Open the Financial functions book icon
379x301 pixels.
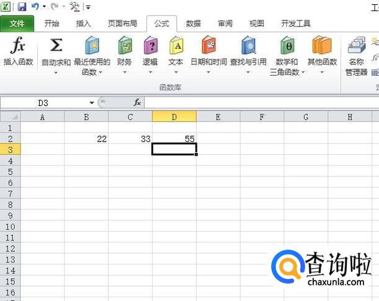tap(125, 45)
